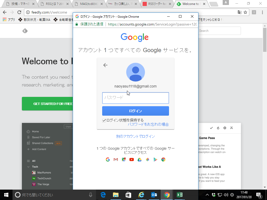Image resolution: width=267 pixels, height=200 pixels.
Task: Show hidden system tray icons
Action: click(207, 195)
